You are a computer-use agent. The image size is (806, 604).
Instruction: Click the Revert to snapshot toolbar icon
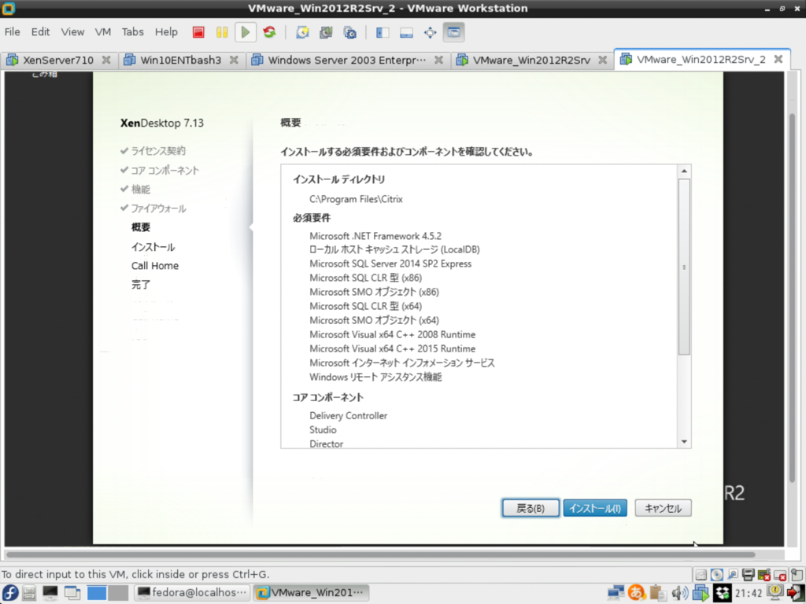click(x=326, y=32)
